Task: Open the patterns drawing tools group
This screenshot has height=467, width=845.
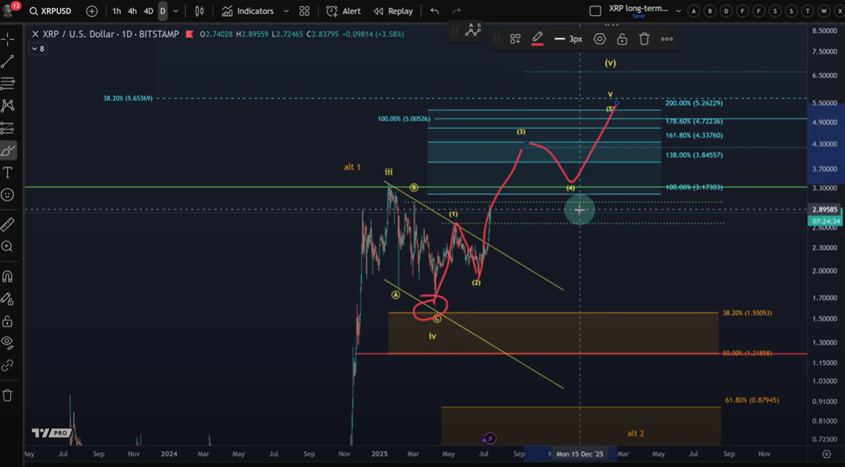Action: point(7,106)
